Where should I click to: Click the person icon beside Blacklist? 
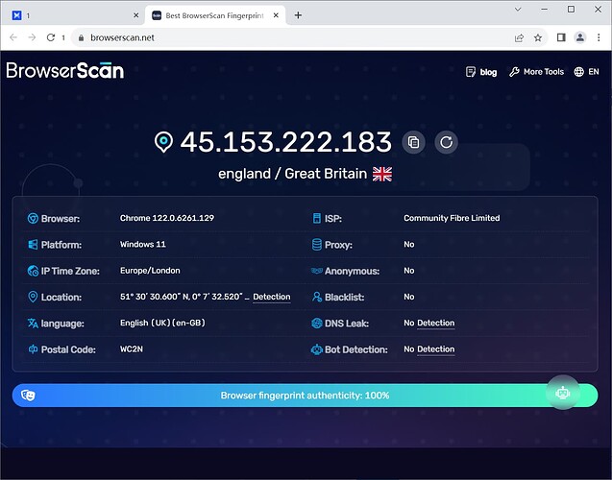point(317,297)
